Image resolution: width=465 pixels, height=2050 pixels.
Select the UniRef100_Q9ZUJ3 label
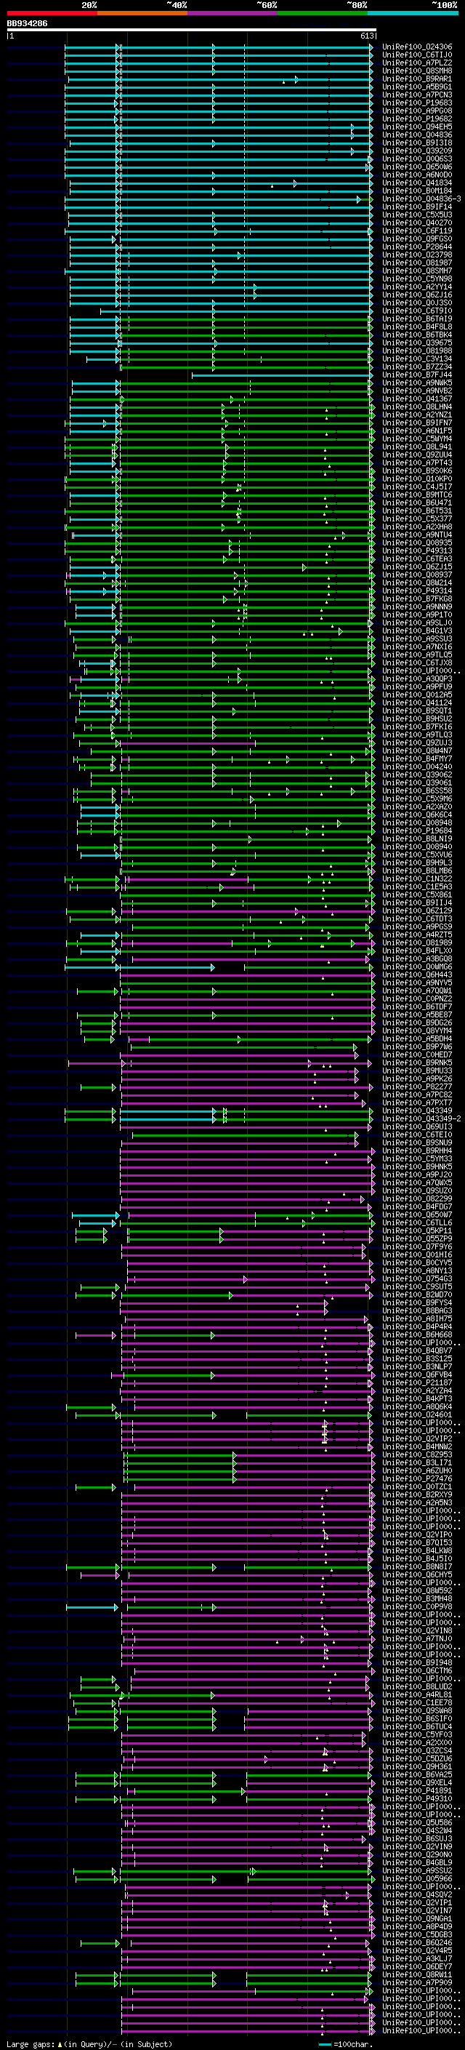(x=417, y=742)
